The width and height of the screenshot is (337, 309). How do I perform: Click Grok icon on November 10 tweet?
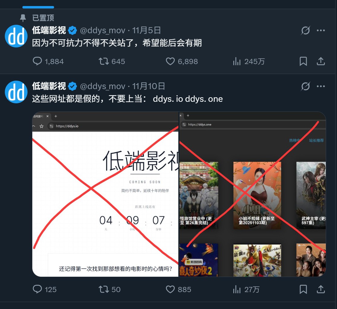(x=305, y=86)
